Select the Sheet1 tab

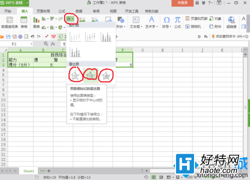point(28,171)
